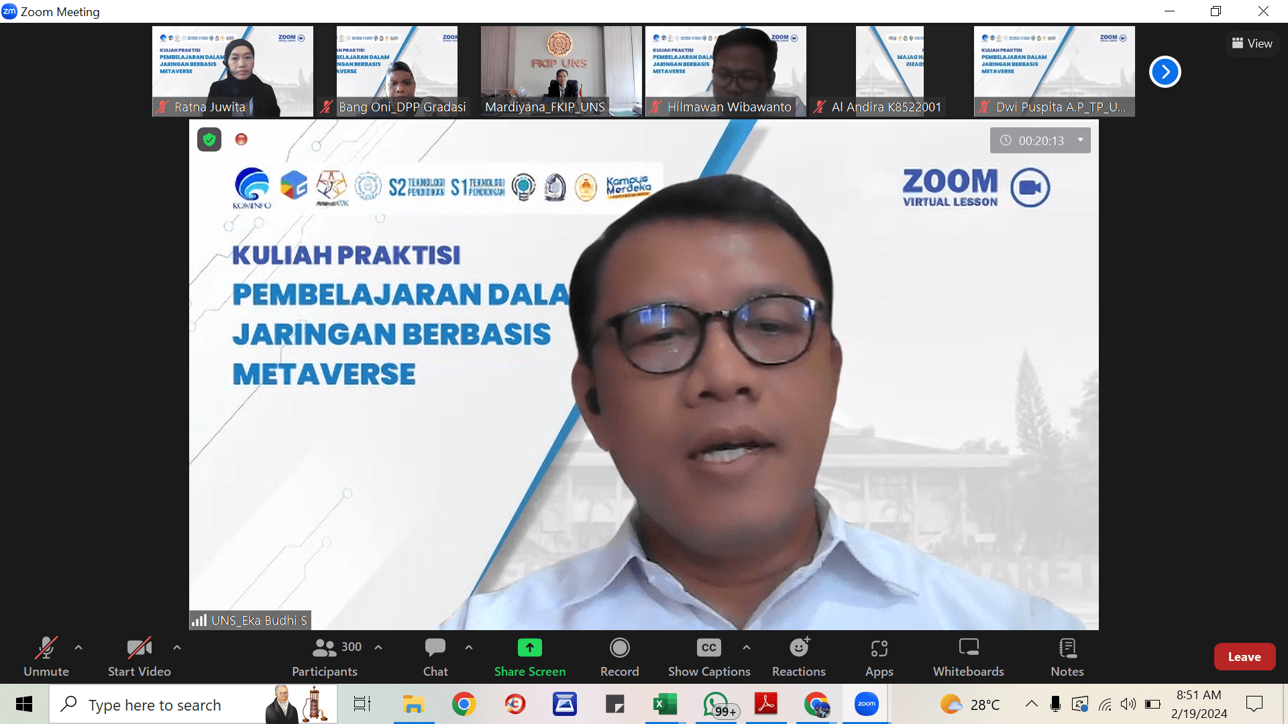Open the Chat panel
The image size is (1288, 724).
pos(435,656)
